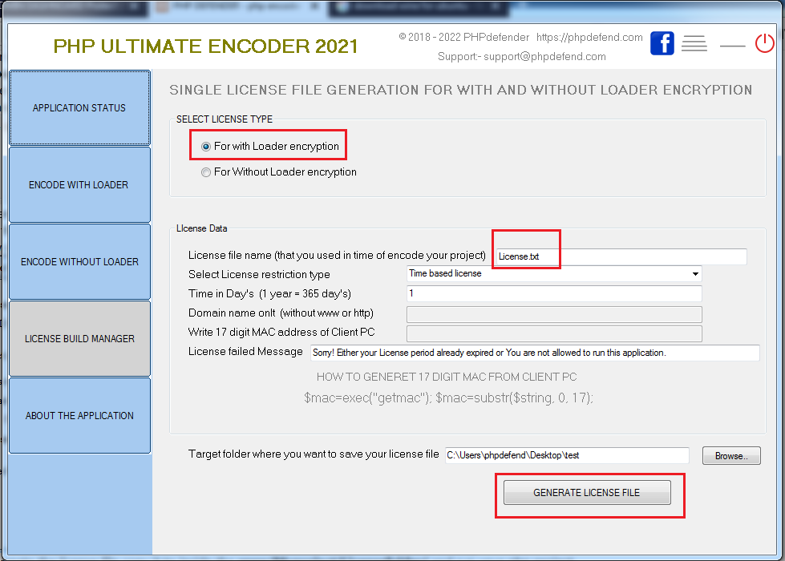
Task: Click the target folder path field
Action: pyautogui.click(x=567, y=455)
